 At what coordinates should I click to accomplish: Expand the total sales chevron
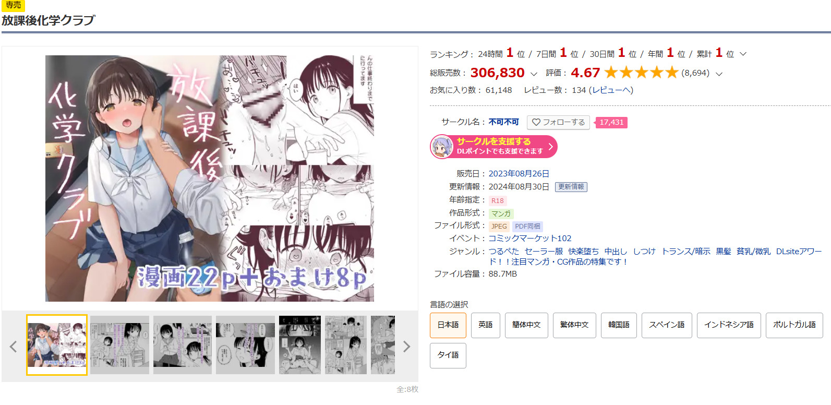point(534,74)
